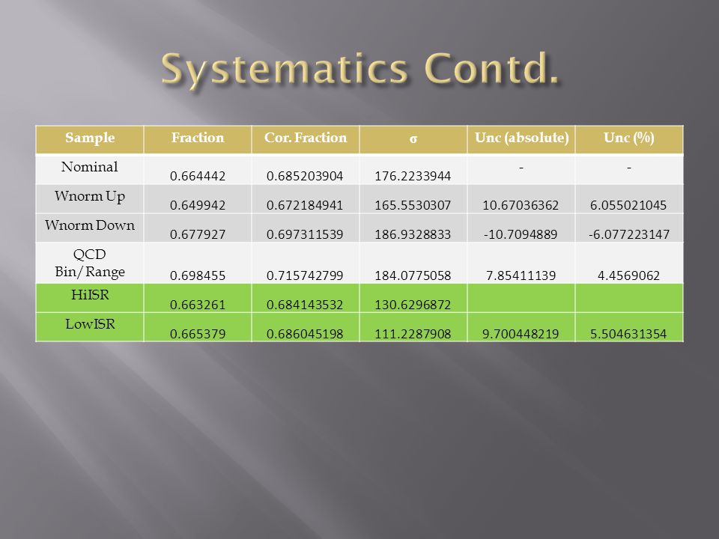Select the 'Cor. Fraction' column header
Screen dimensions: 719x539
click(x=306, y=138)
